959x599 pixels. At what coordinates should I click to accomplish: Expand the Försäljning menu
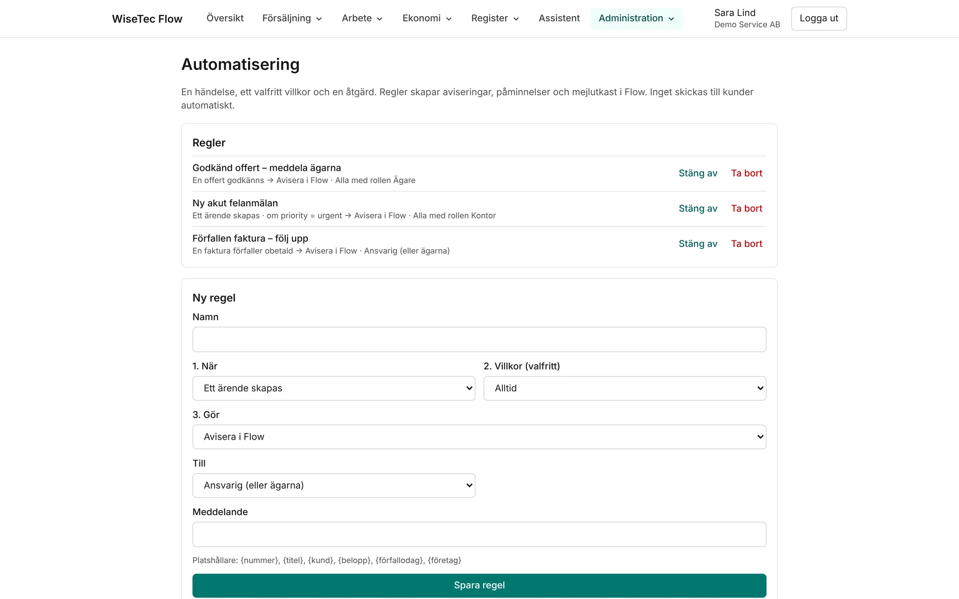point(292,18)
